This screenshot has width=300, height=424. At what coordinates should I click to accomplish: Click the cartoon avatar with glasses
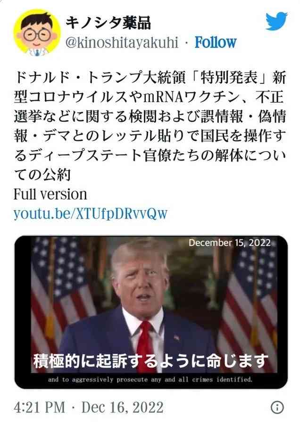(x=37, y=33)
